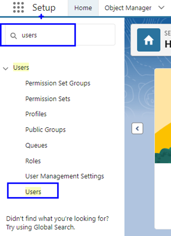The image size is (171, 236).
Task: Go to Profiles
Action: 36,114
